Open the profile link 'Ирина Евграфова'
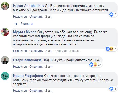Image resolution: width=125 pixels, height=94 pixels. point(28,76)
